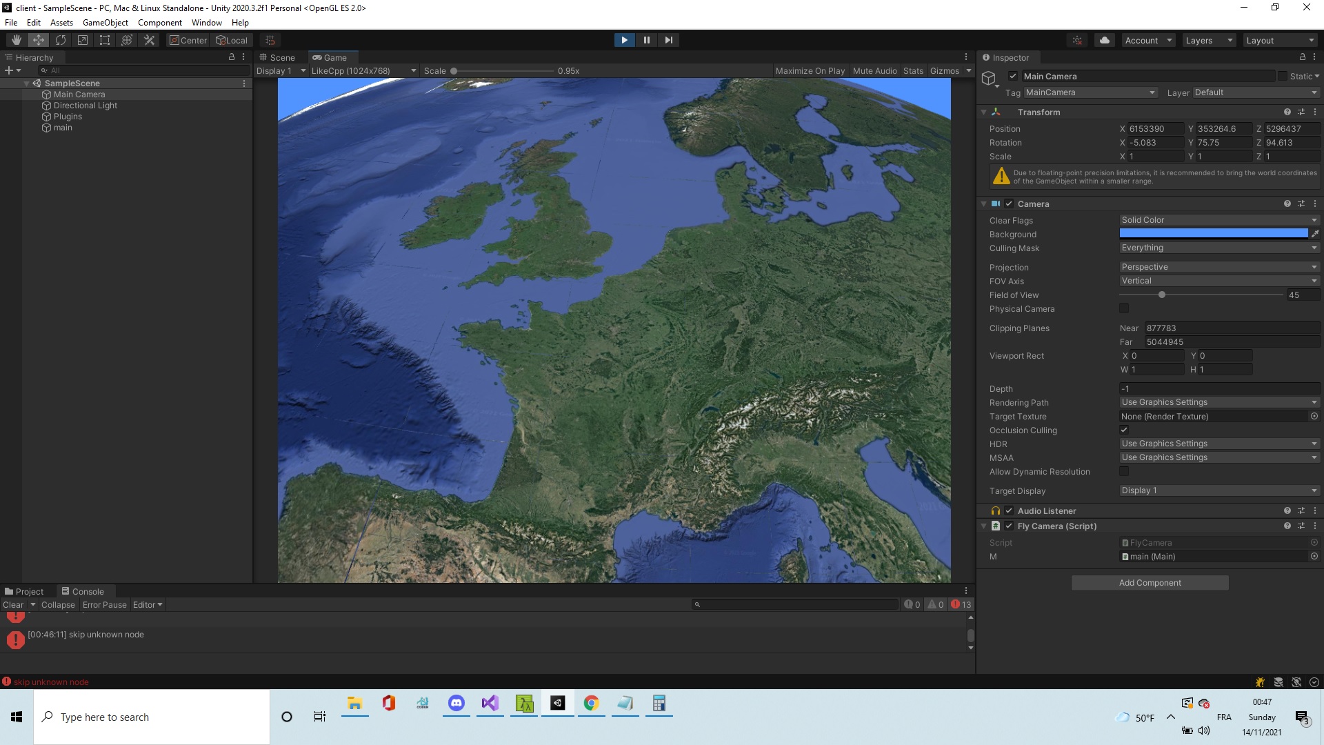Select the Rotate tool

61,40
